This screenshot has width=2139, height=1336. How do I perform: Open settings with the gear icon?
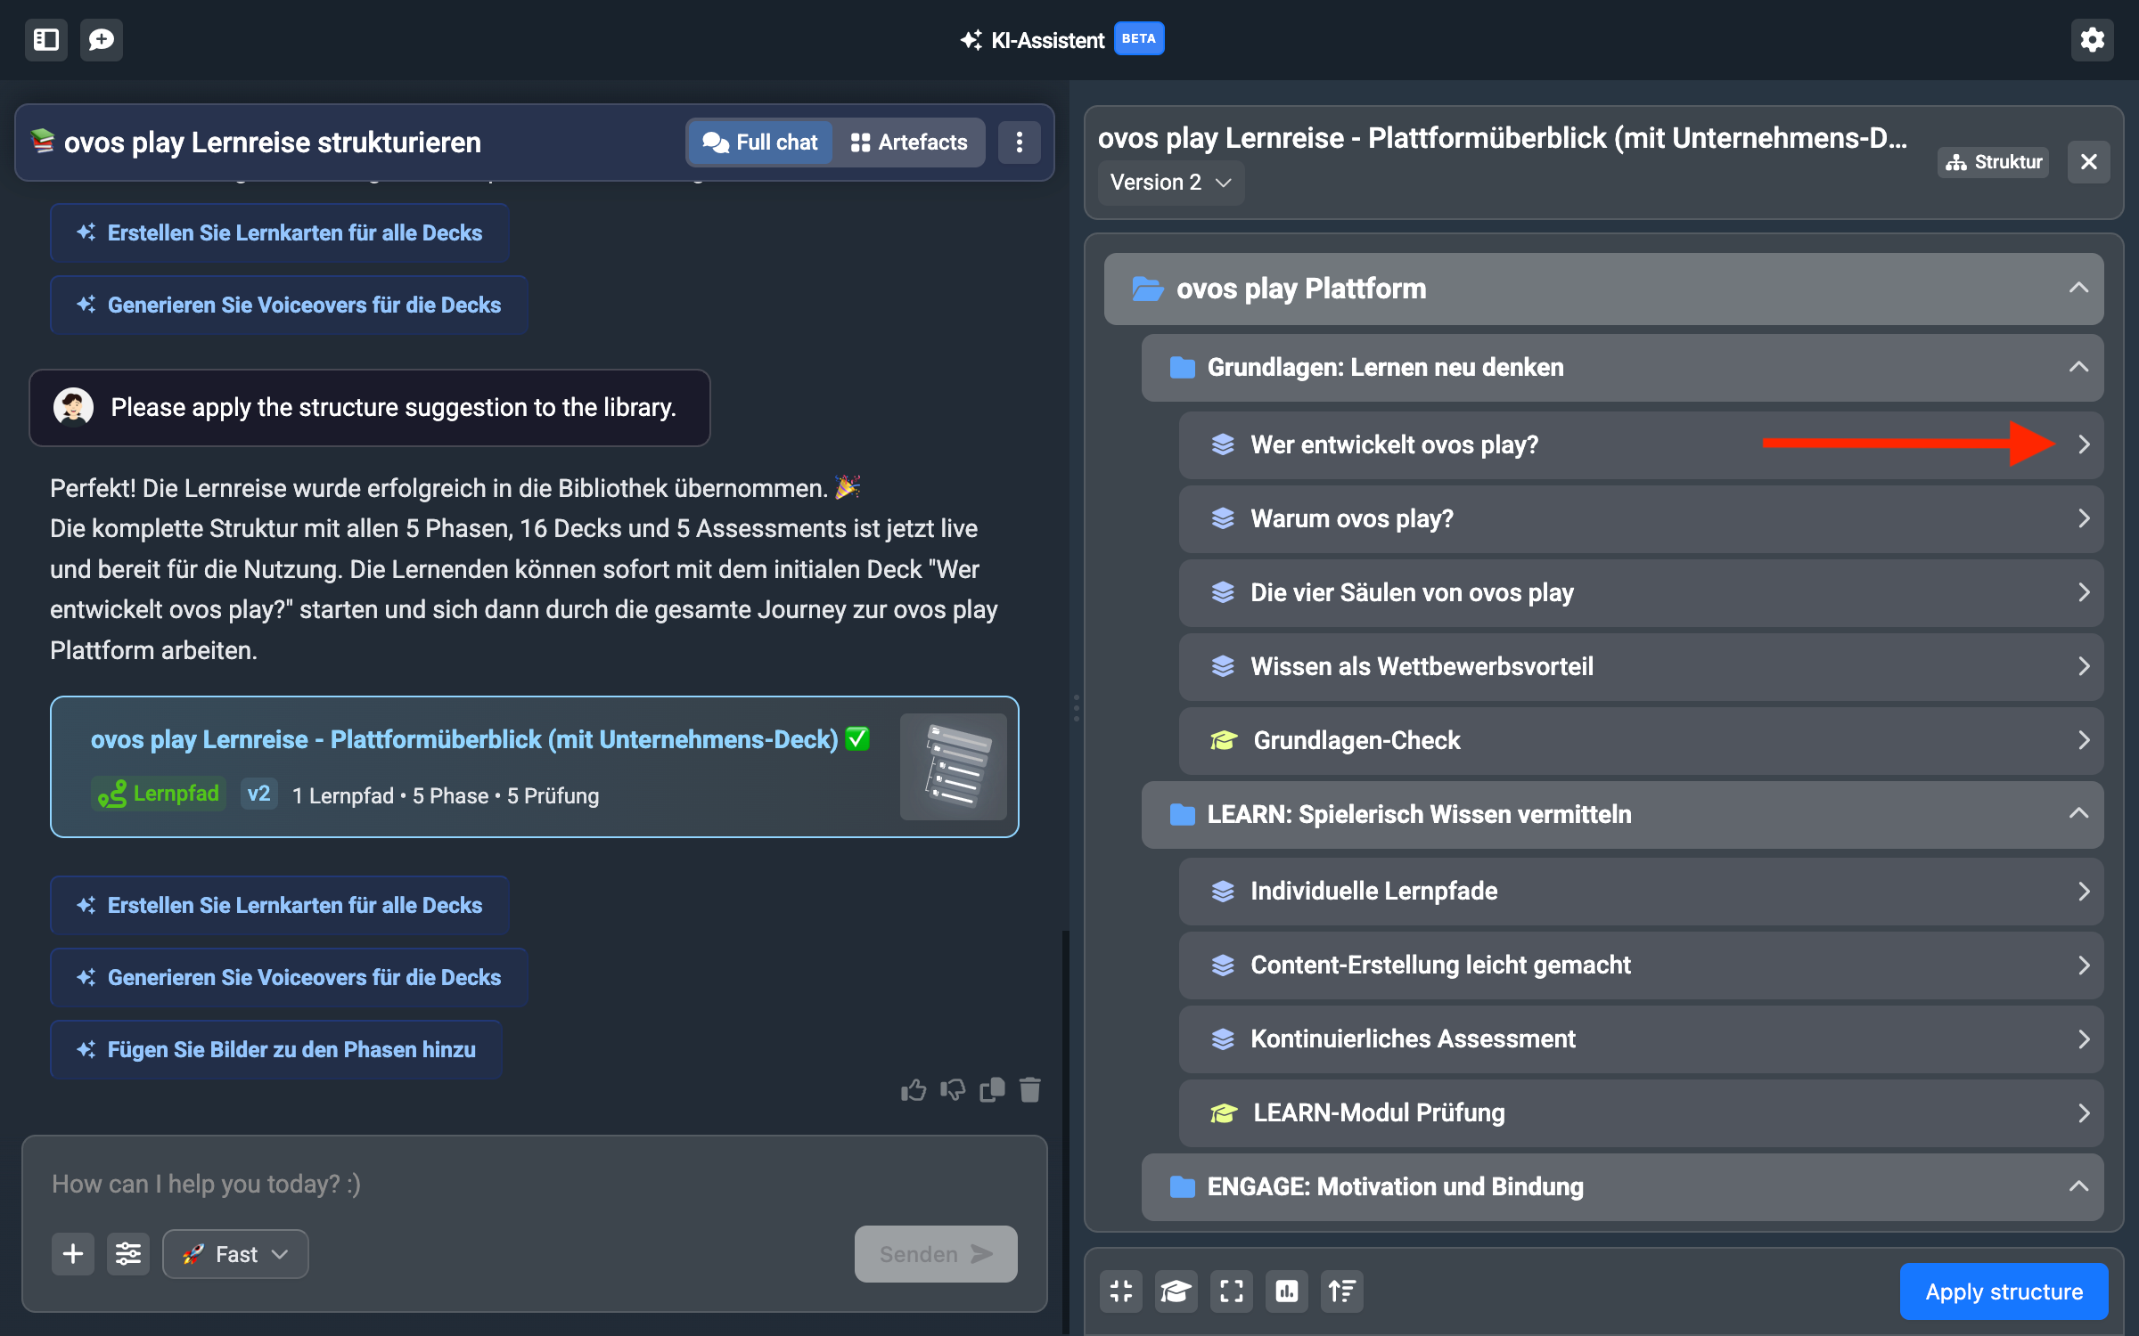pyautogui.click(x=2092, y=40)
